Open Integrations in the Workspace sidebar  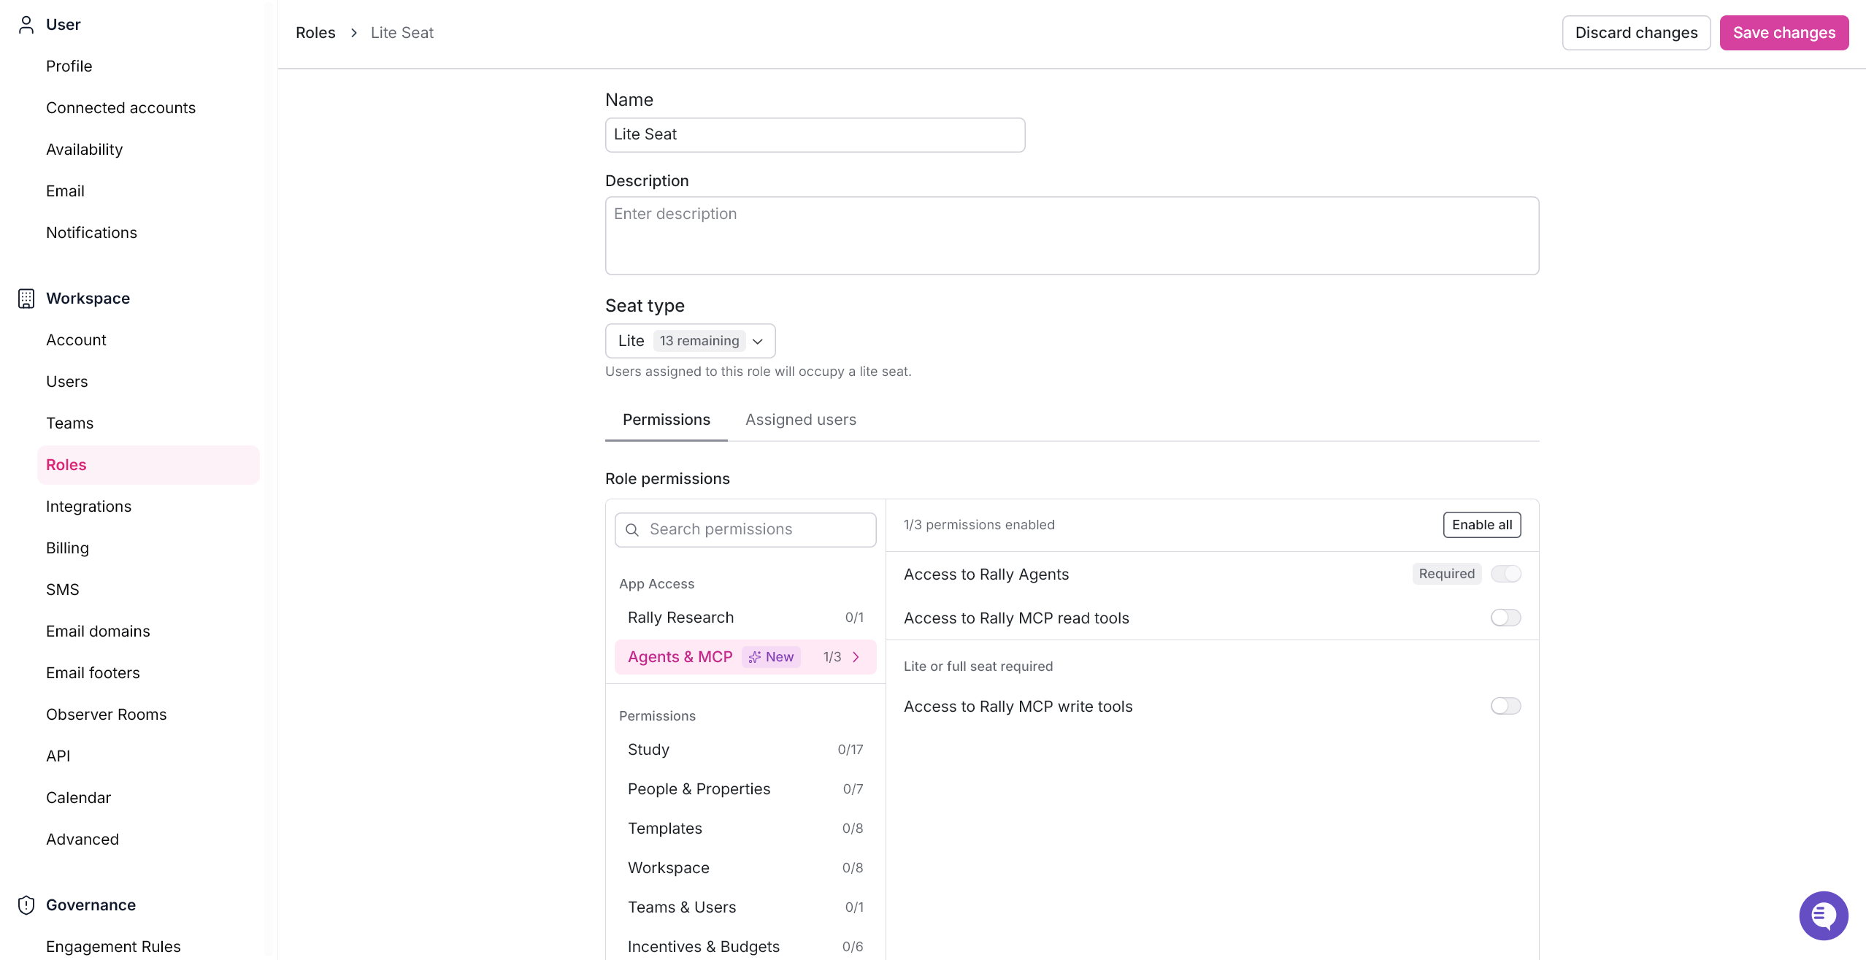[x=88, y=507]
